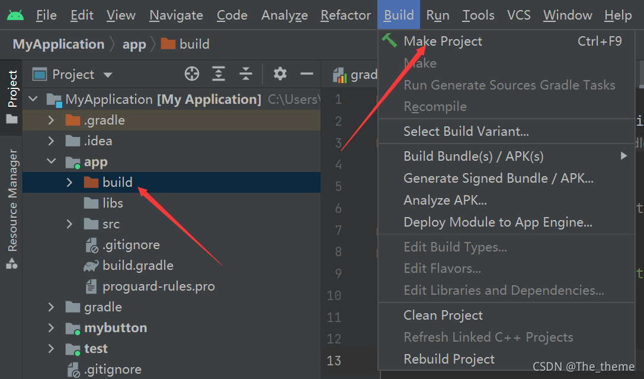Click the .idea folder icon
The height and width of the screenshot is (379, 644).
coord(73,141)
